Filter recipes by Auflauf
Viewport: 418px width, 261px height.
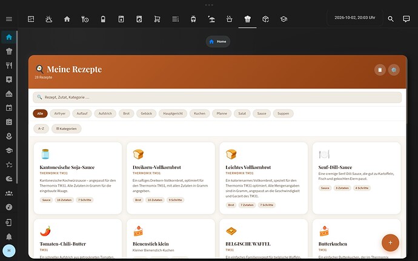coord(82,114)
